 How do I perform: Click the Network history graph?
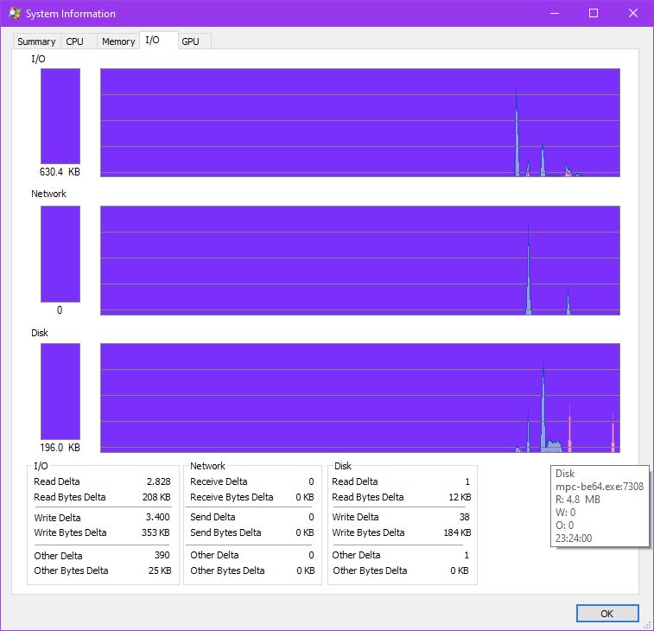pyautogui.click(x=360, y=260)
